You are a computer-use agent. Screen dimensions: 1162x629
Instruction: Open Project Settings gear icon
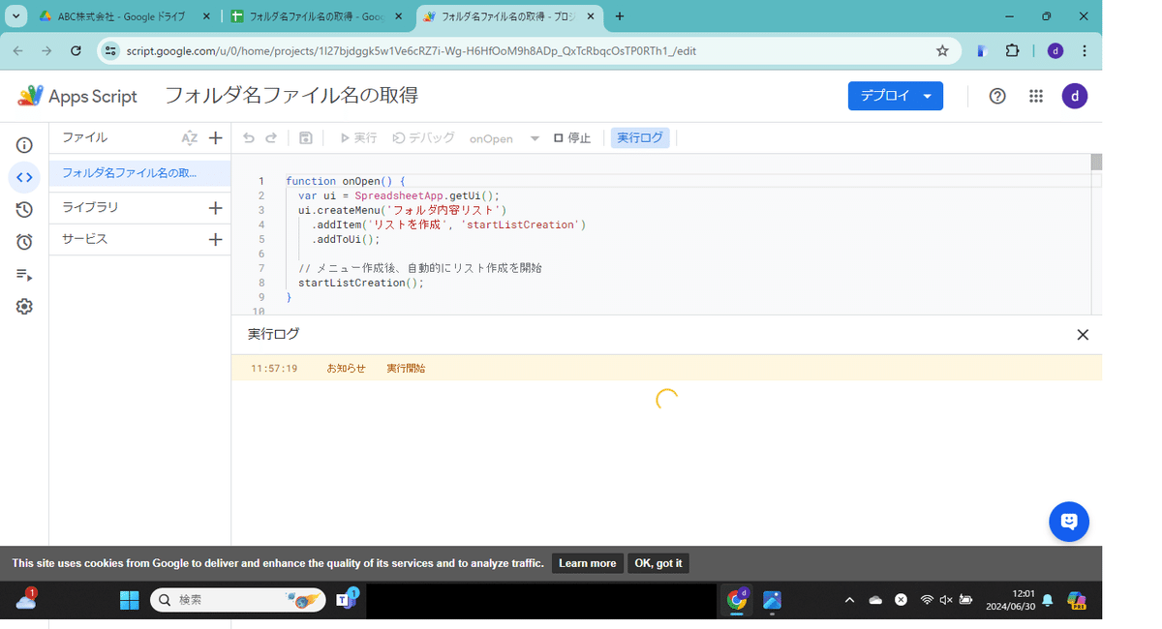[24, 307]
